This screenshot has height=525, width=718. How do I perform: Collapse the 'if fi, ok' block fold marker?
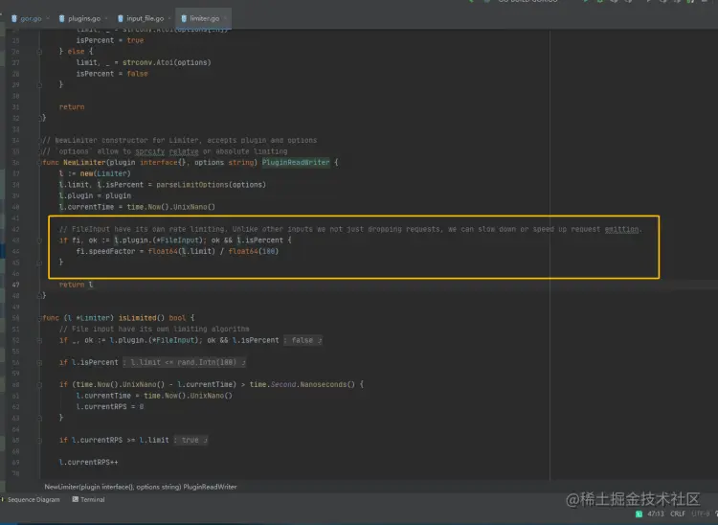click(x=39, y=240)
